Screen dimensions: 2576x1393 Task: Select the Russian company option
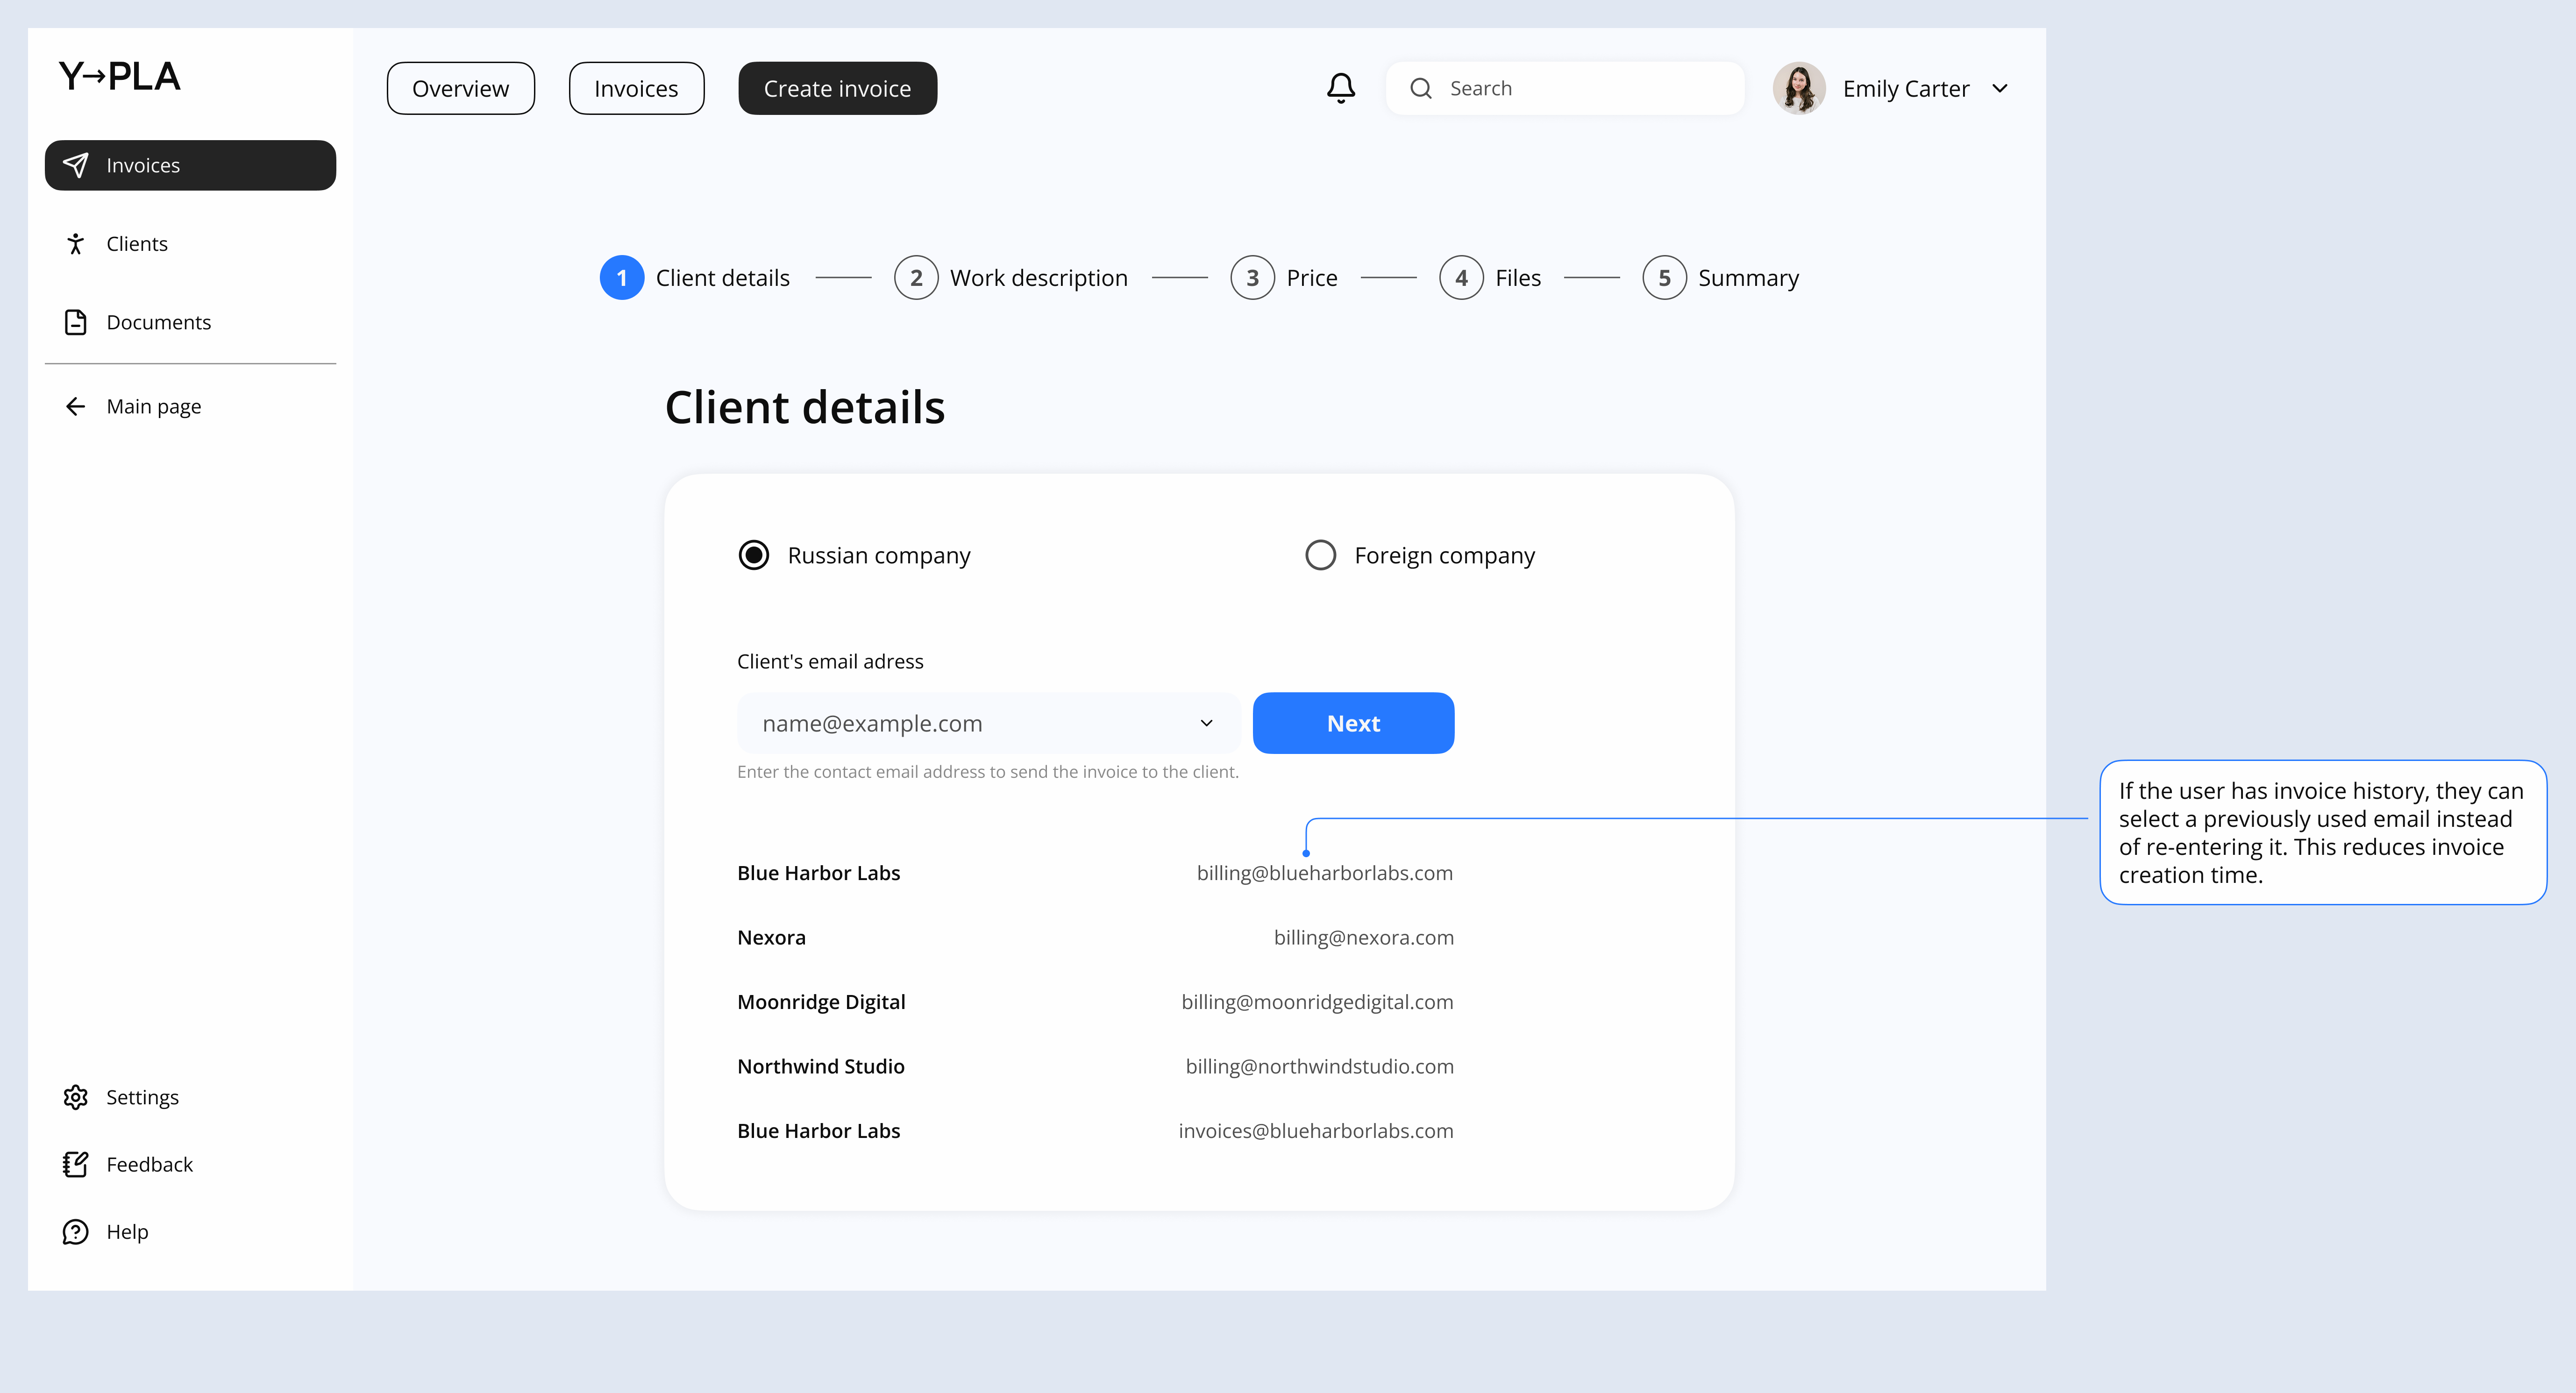[x=753, y=554]
